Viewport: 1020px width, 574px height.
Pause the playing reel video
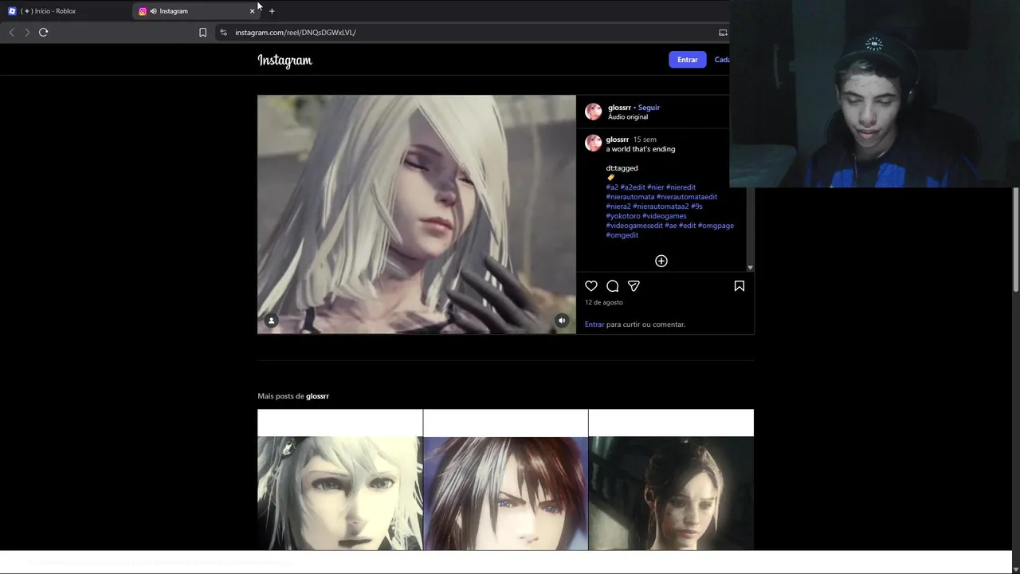click(417, 214)
